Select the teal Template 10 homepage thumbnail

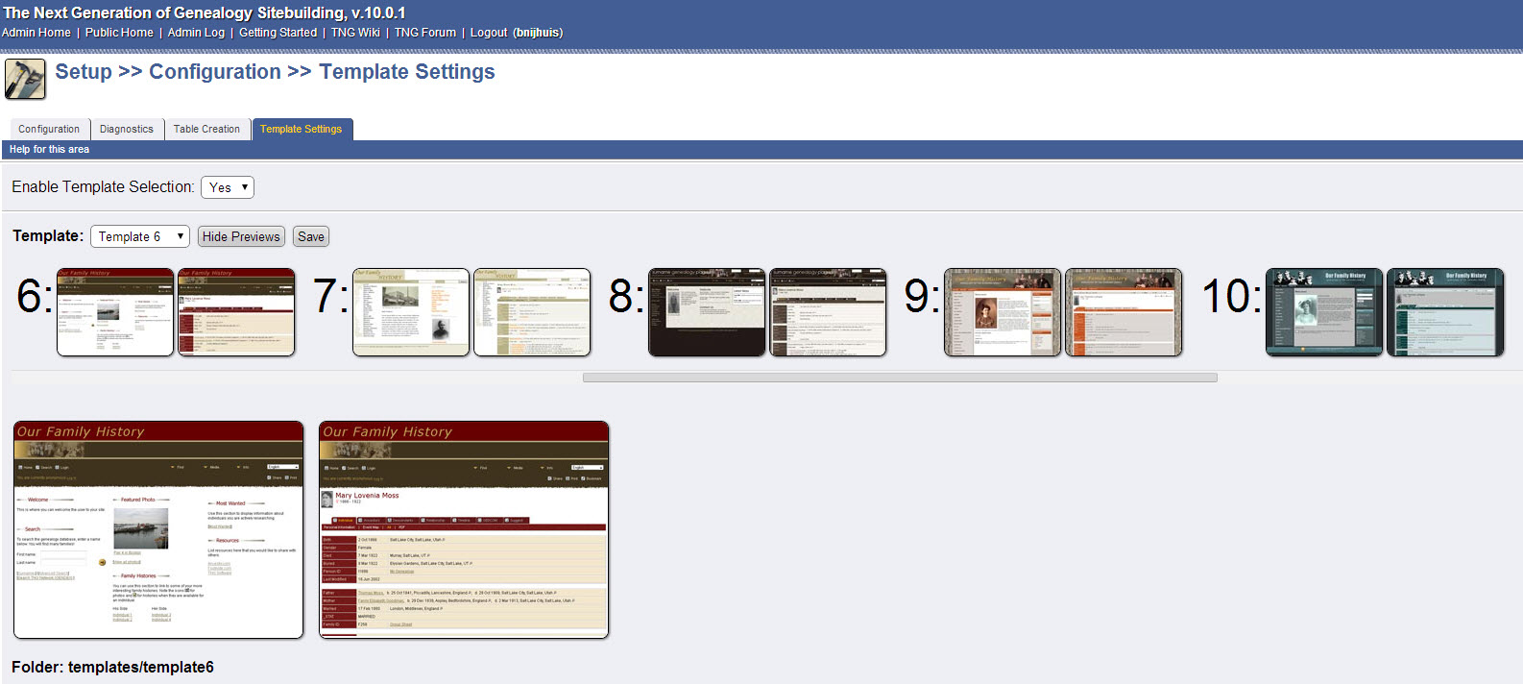click(1324, 312)
